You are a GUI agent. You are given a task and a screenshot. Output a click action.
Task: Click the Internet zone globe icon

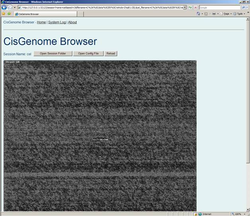click(x=200, y=214)
